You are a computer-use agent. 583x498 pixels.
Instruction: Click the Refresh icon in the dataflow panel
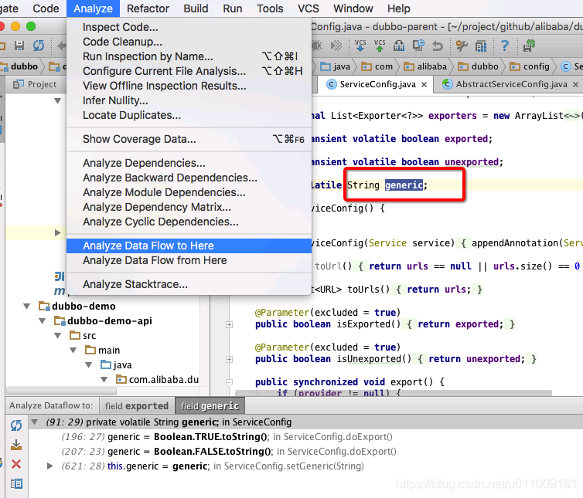pos(16,425)
